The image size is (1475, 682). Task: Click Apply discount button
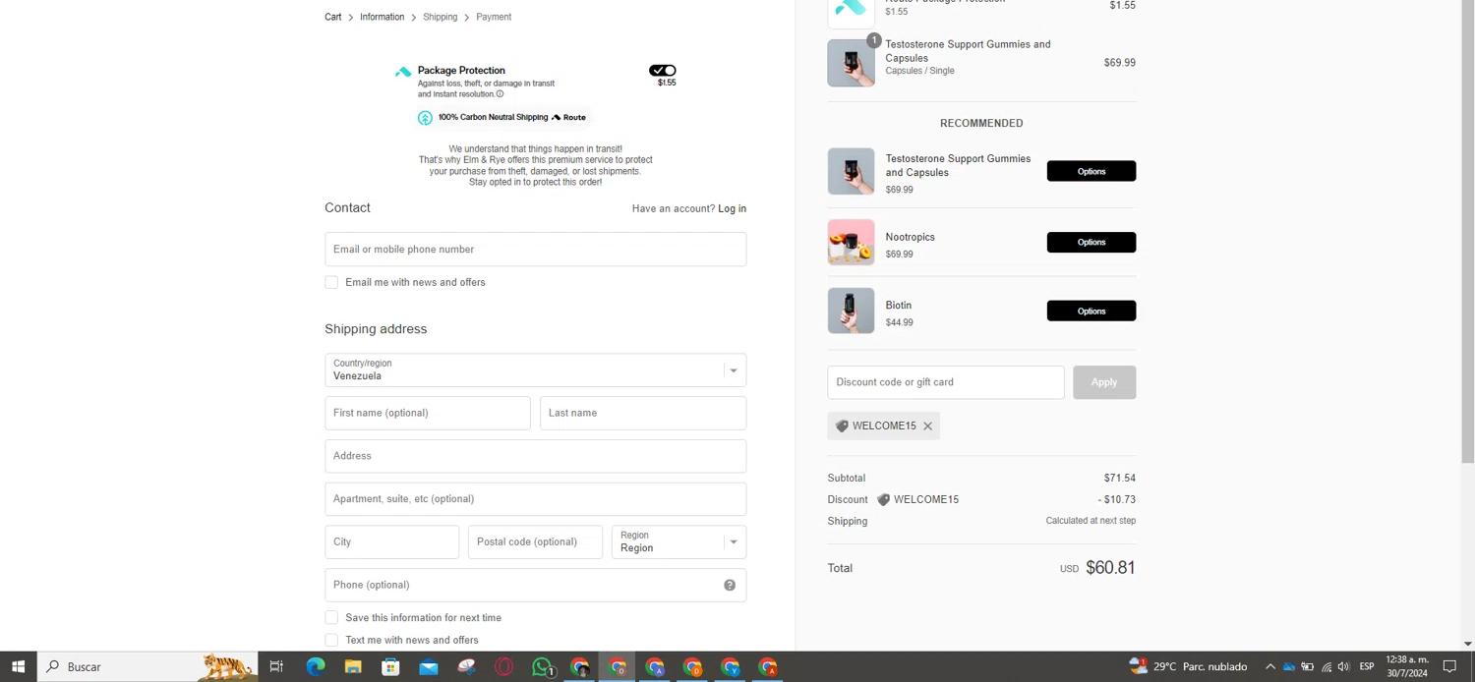[1104, 382]
